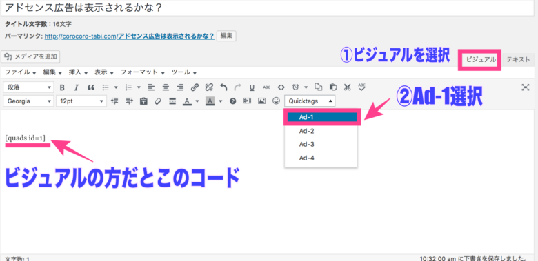
Task: Insert a blockquote
Action: click(x=91, y=87)
